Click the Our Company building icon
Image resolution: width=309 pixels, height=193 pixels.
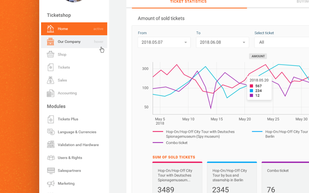point(50,41)
